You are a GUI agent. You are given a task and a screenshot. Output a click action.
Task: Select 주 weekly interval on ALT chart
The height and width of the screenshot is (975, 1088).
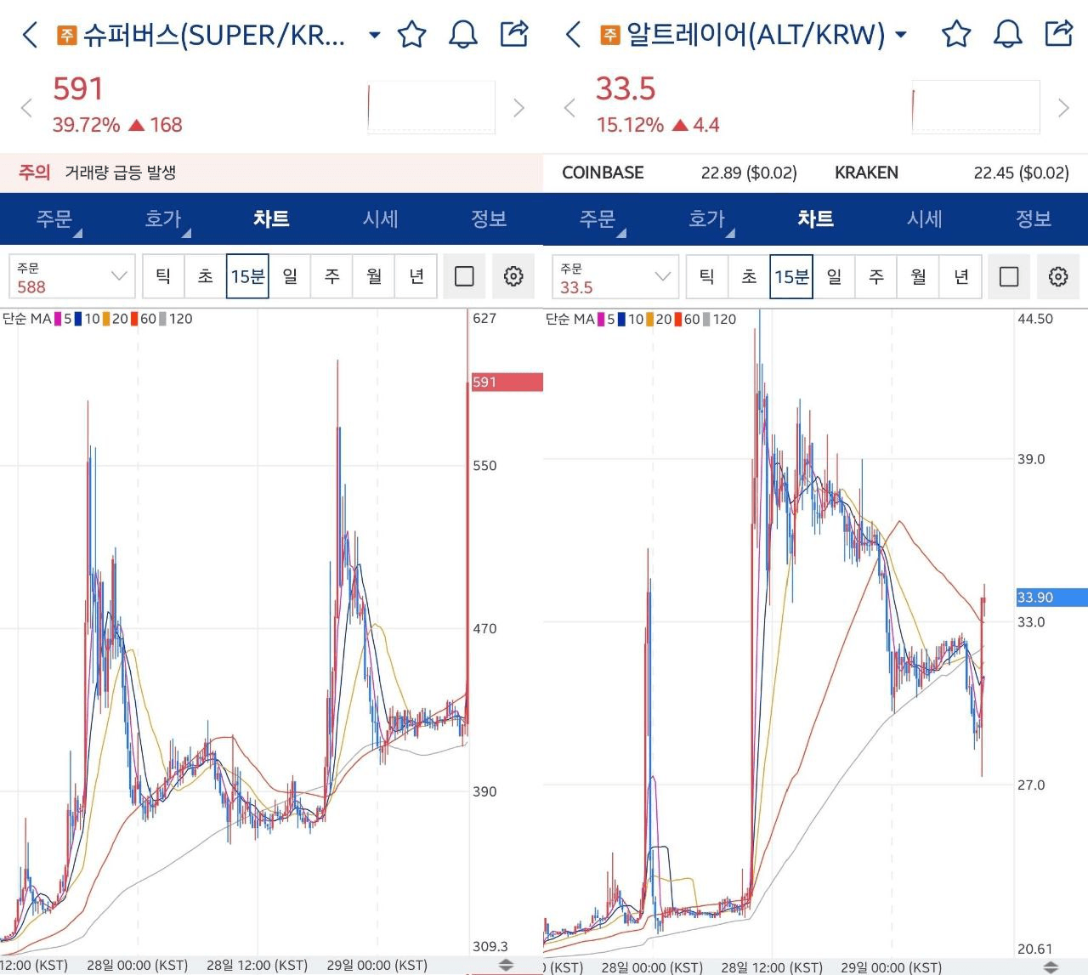tap(876, 276)
